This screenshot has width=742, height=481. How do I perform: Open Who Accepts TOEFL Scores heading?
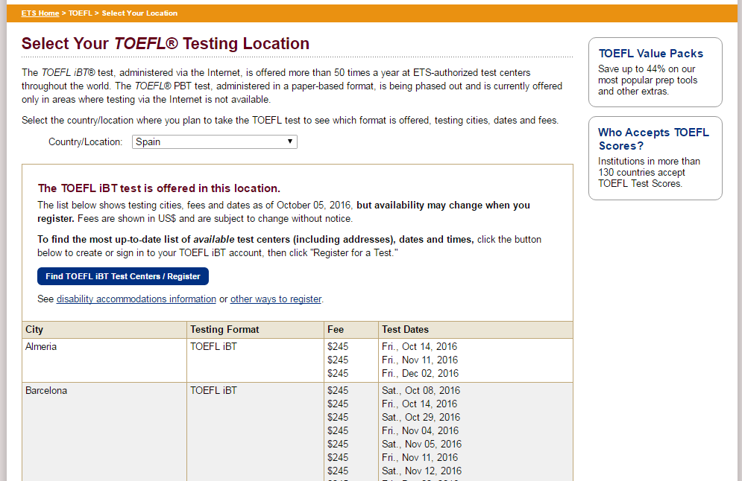click(x=653, y=139)
